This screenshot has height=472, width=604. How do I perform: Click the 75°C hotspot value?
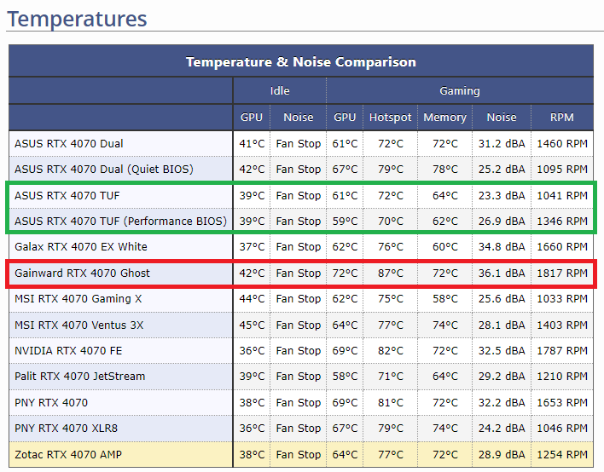391,299
